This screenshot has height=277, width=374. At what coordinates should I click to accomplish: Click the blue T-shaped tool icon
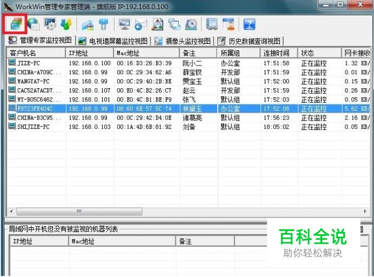point(104,24)
